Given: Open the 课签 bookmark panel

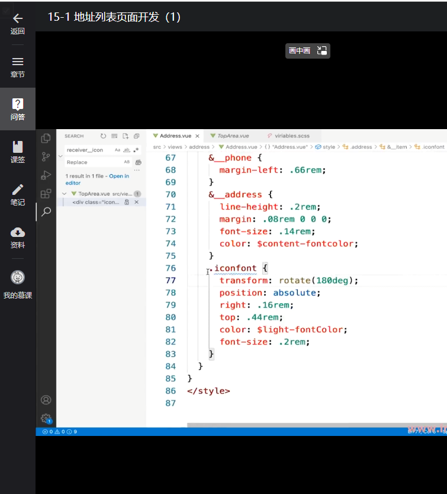Looking at the screenshot, I should pos(18,152).
